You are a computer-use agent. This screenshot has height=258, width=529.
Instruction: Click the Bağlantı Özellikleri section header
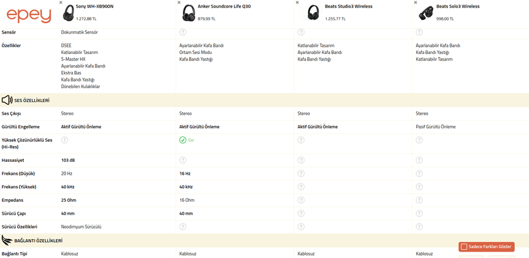[264, 240]
